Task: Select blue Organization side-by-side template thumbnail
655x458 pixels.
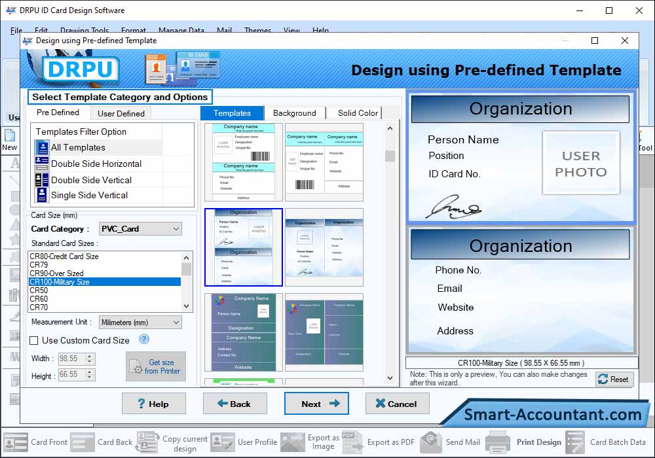Action: [324, 247]
